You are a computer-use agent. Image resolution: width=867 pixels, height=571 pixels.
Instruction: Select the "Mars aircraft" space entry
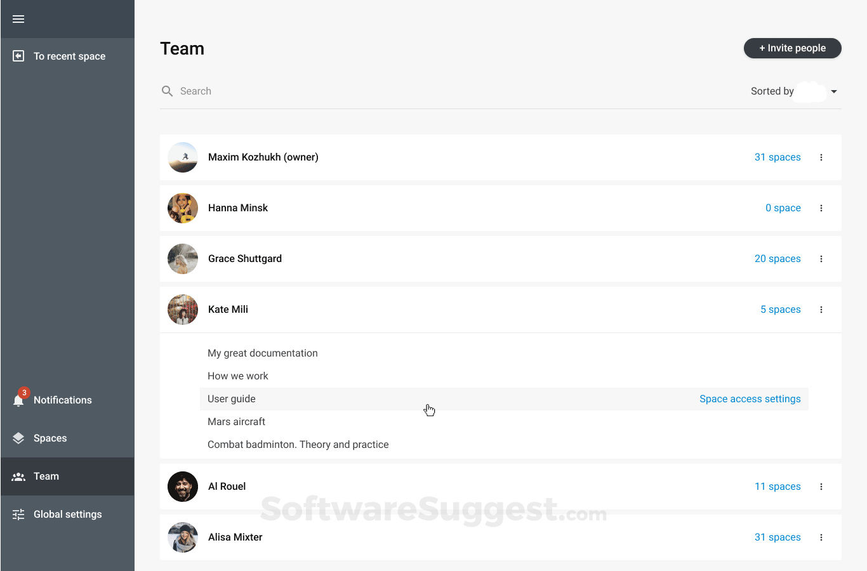pos(236,421)
